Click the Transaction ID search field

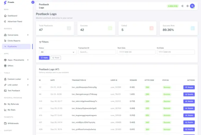tap(97, 52)
